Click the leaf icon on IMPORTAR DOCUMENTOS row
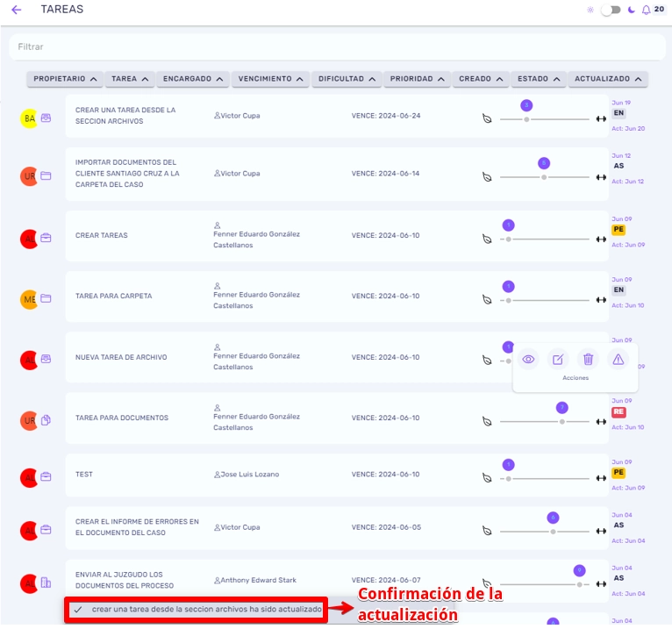Screen dimensions: 672x629 [x=487, y=177]
